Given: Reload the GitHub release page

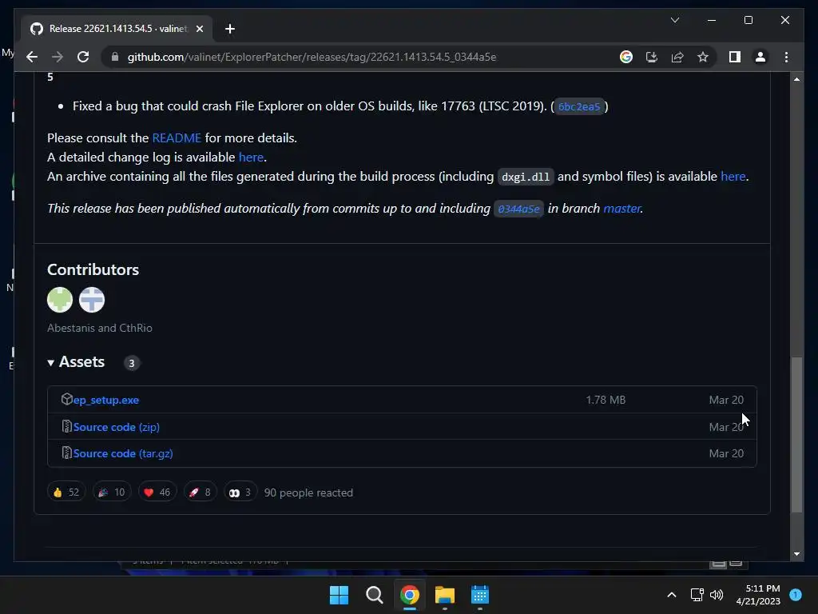Looking at the screenshot, I should pyautogui.click(x=83, y=57).
